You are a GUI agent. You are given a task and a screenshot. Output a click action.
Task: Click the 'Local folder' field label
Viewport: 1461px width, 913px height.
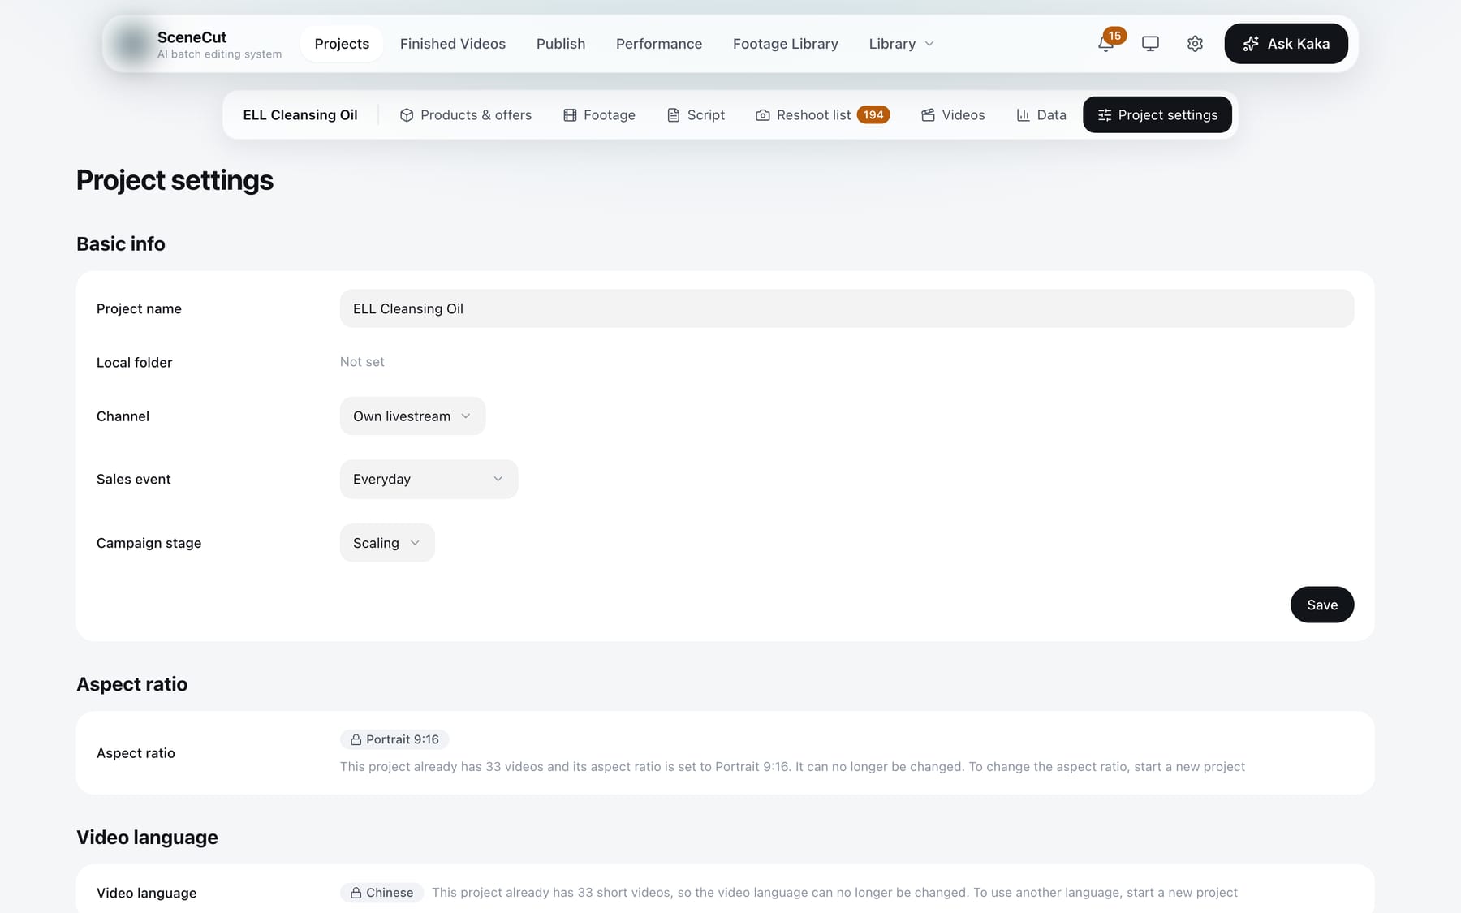[135, 363]
